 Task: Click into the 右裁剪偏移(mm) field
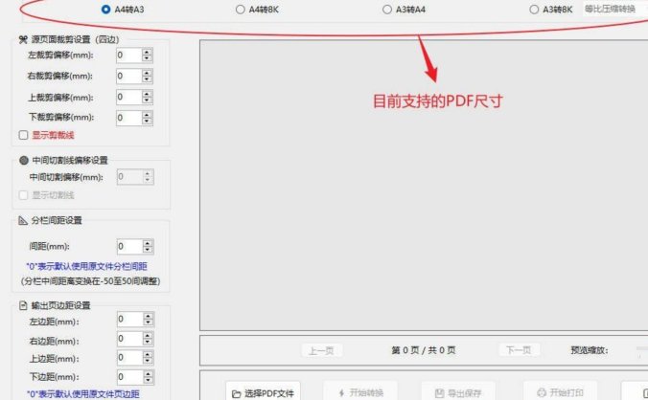pos(129,76)
